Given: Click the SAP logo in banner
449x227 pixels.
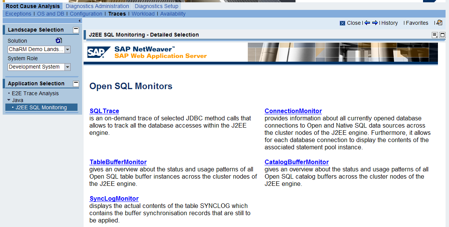Looking at the screenshot, I should 99,52.
